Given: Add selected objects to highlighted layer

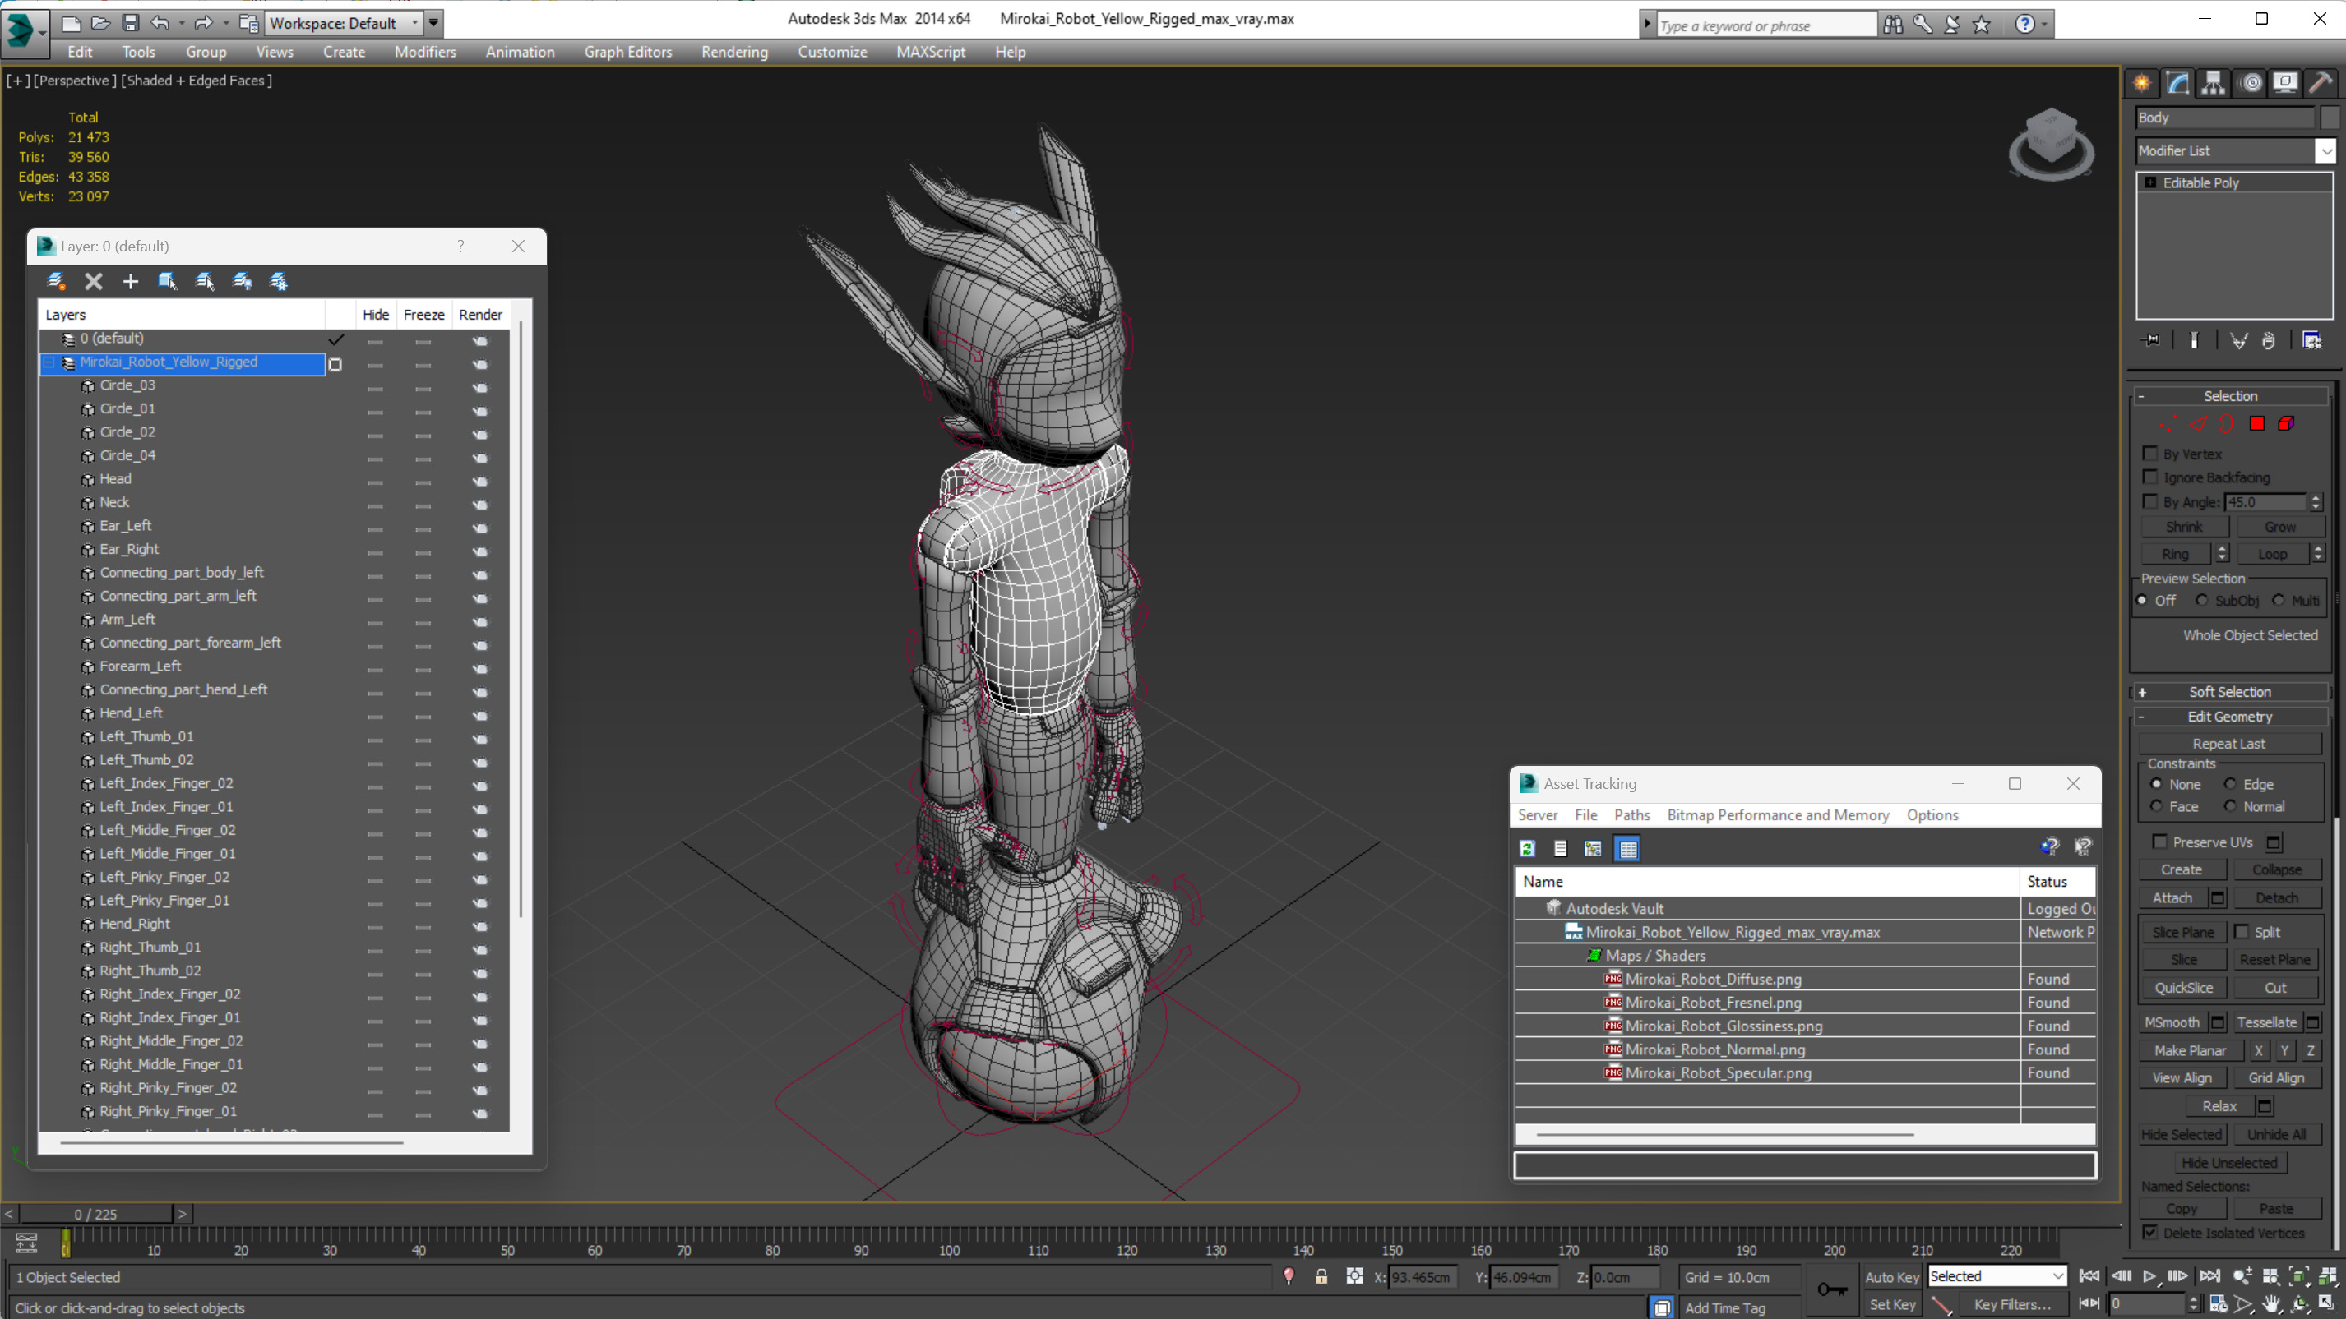Looking at the screenshot, I should [x=130, y=281].
